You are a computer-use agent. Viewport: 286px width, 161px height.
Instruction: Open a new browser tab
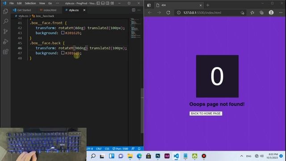(207, 5)
